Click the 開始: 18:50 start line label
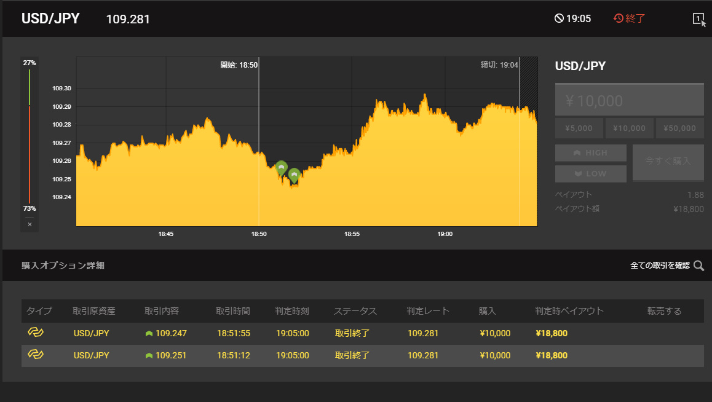 [239, 65]
